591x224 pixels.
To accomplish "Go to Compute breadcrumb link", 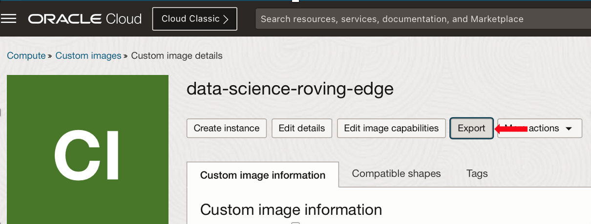I will point(26,56).
